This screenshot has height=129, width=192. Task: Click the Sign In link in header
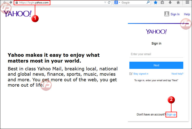(175, 14)
